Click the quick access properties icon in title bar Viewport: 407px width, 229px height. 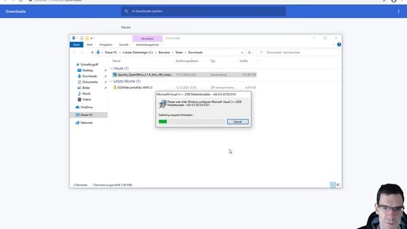point(81,38)
